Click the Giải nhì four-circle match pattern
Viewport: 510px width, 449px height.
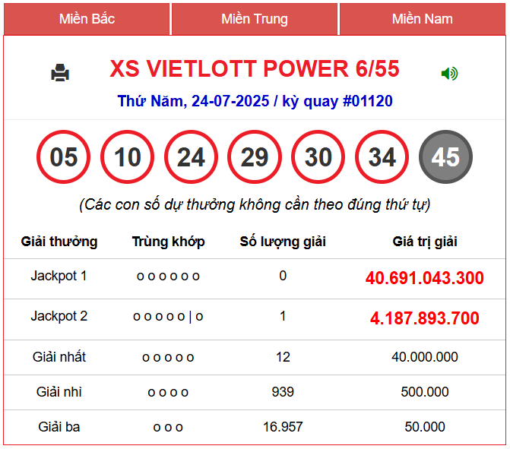click(x=168, y=393)
